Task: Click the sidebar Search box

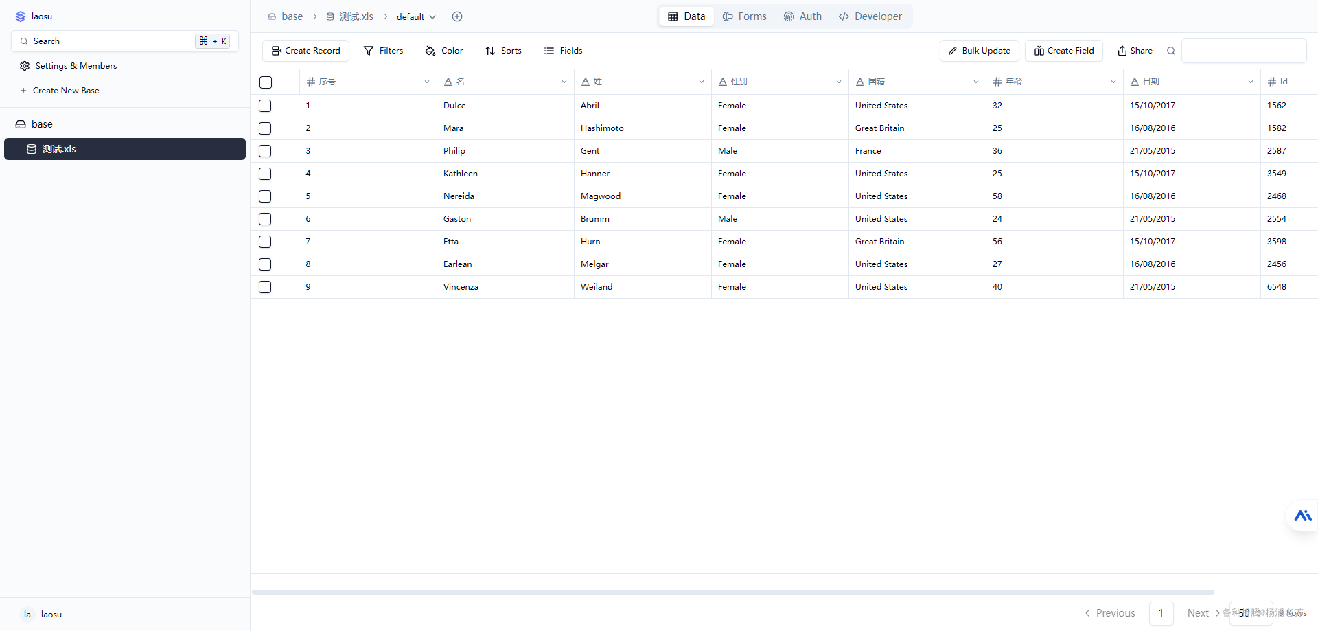Action: (x=125, y=41)
